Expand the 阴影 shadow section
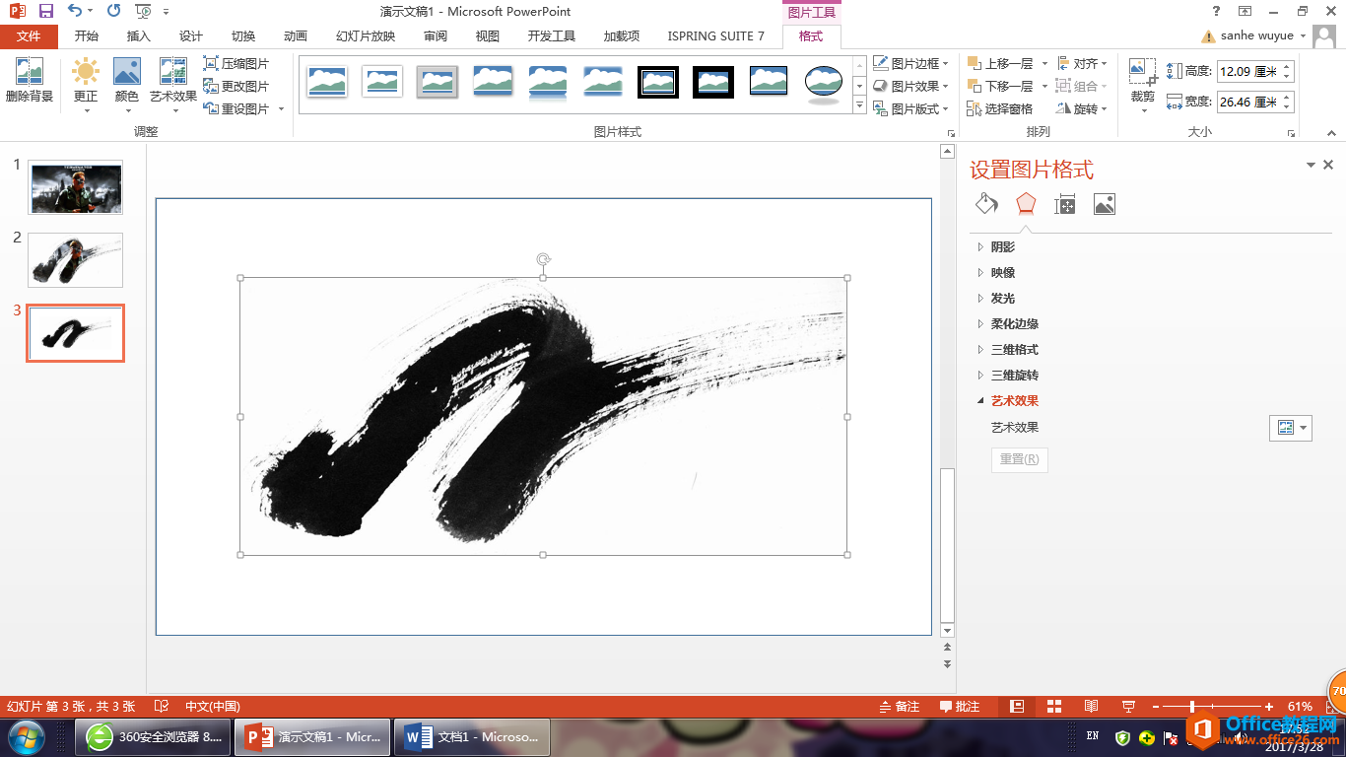1346x757 pixels. [1002, 247]
